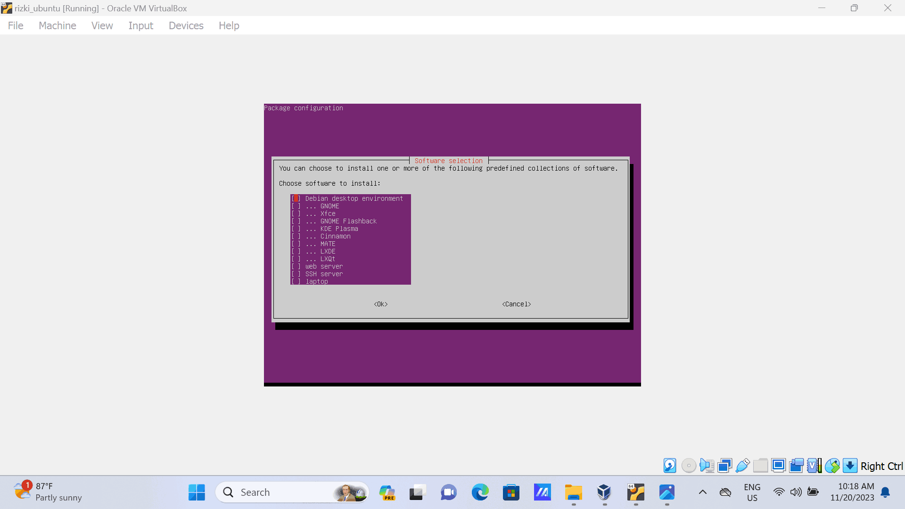
Task: Open Microsoft Store from the taskbar
Action: click(511, 493)
